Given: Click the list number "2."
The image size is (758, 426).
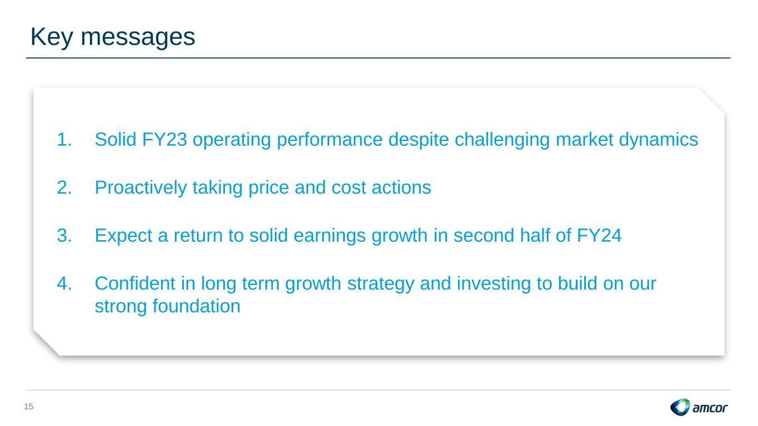Looking at the screenshot, I should 64,188.
